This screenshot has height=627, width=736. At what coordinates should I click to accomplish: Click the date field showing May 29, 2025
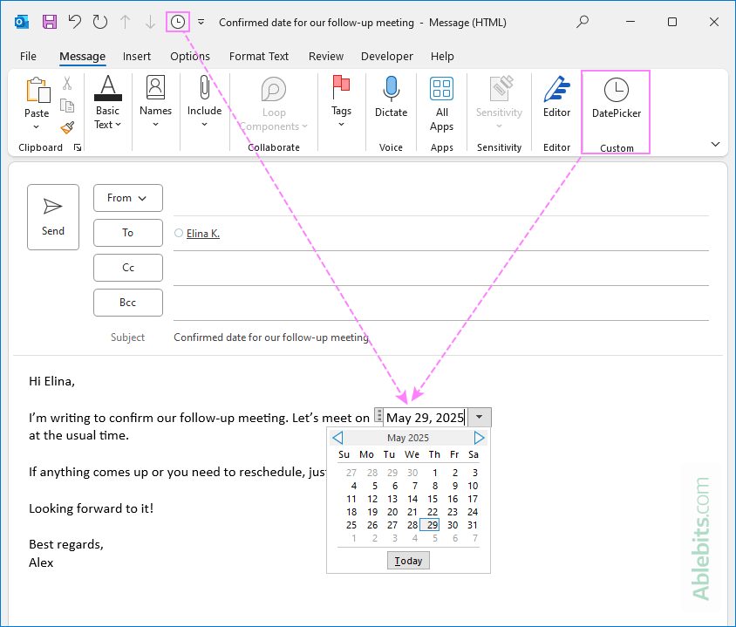point(426,417)
